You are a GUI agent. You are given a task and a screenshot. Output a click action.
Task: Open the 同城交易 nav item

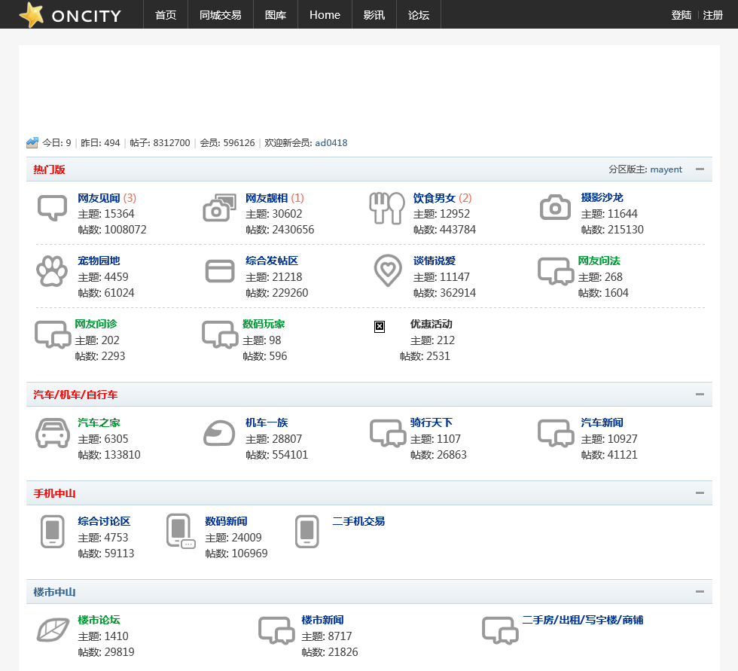point(220,15)
